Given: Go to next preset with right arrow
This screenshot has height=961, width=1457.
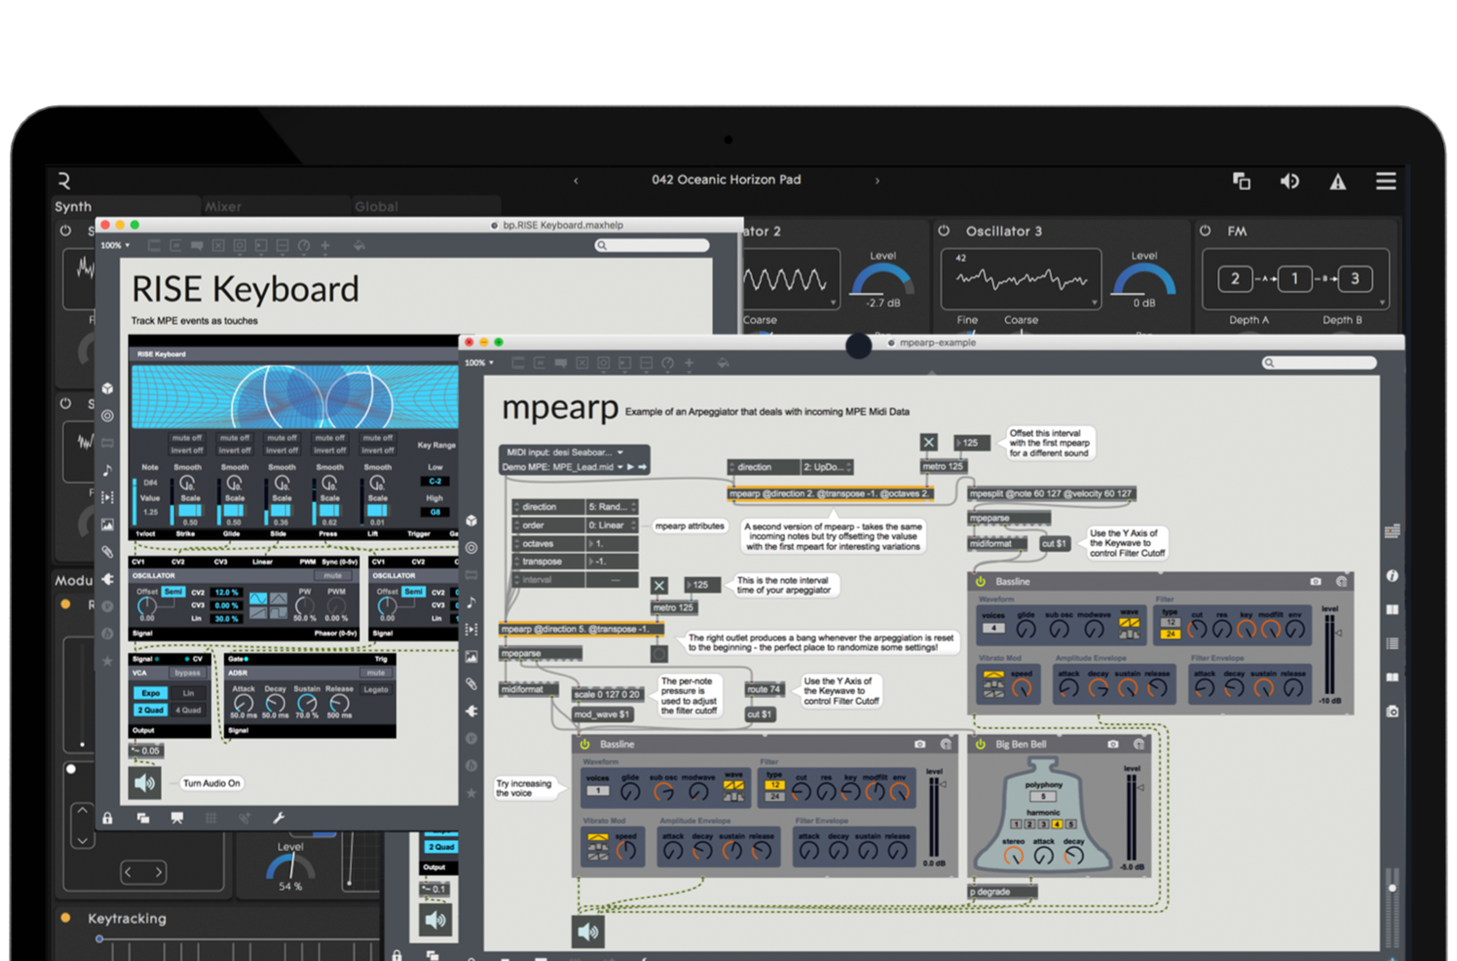Looking at the screenshot, I should coord(877,181).
